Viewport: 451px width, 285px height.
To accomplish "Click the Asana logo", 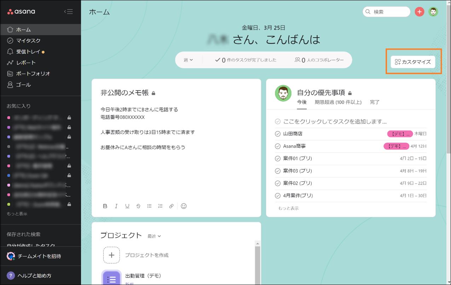I will (21, 12).
